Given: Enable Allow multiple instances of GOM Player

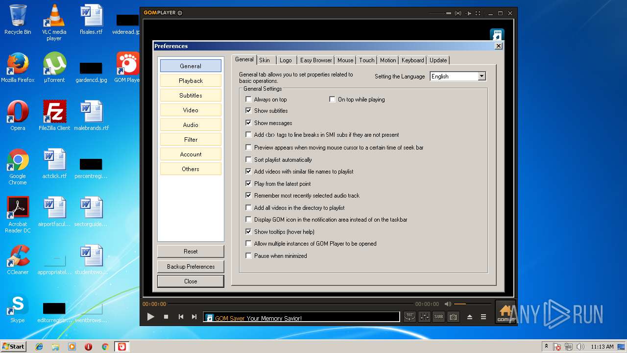Looking at the screenshot, I should [x=248, y=244].
